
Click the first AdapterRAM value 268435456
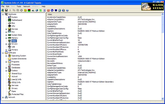82,24
